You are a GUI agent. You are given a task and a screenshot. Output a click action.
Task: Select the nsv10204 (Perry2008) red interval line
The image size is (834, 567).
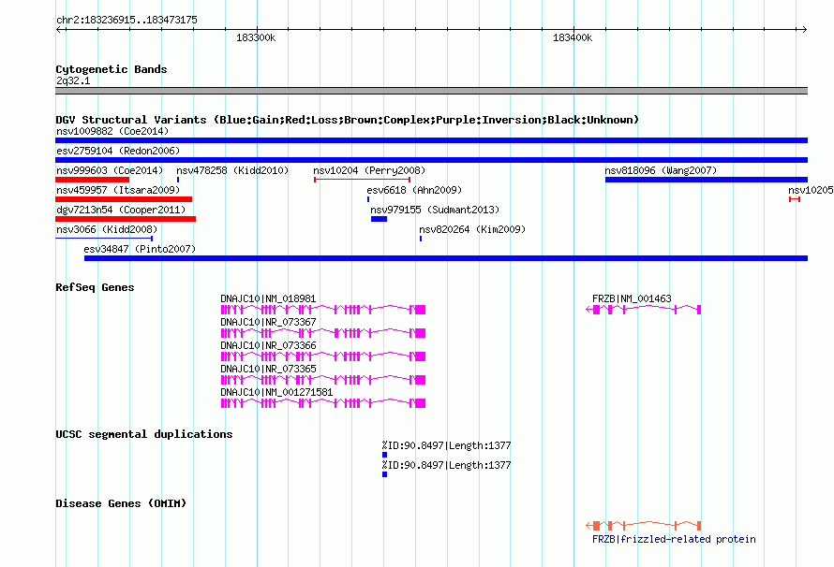click(363, 180)
